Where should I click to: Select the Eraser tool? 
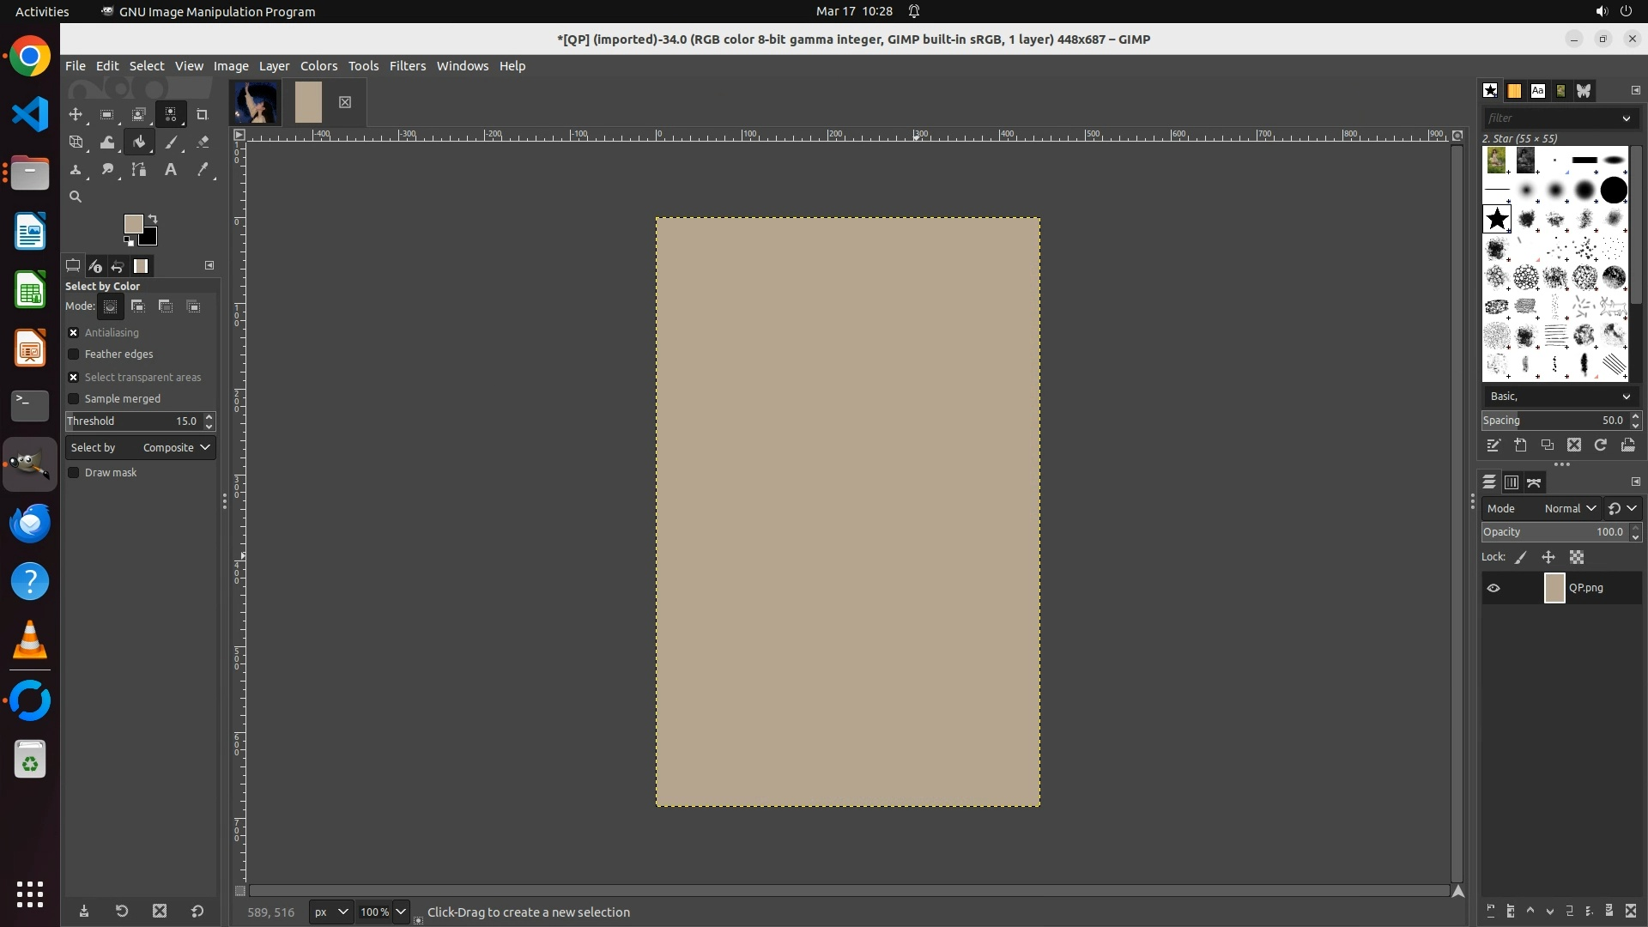pyautogui.click(x=203, y=142)
